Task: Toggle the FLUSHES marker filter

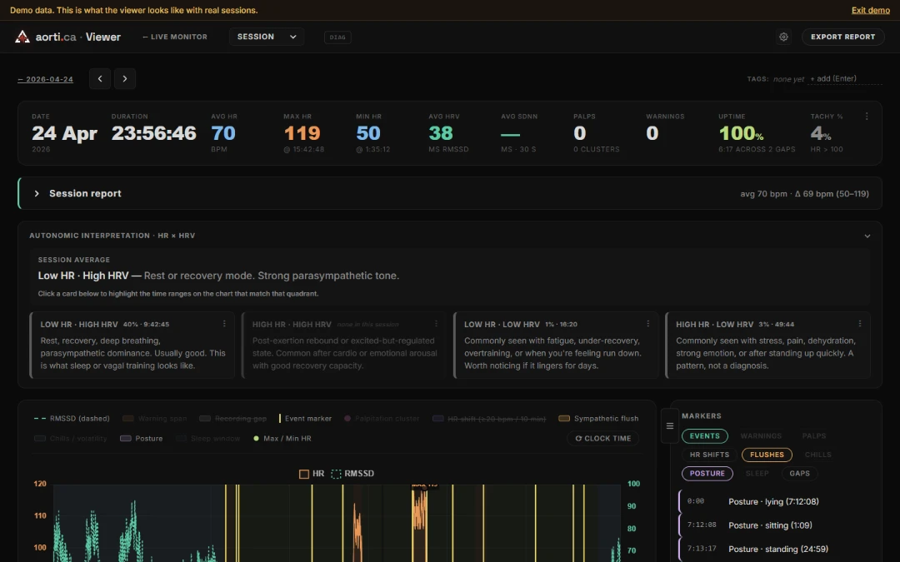Action: tap(767, 455)
